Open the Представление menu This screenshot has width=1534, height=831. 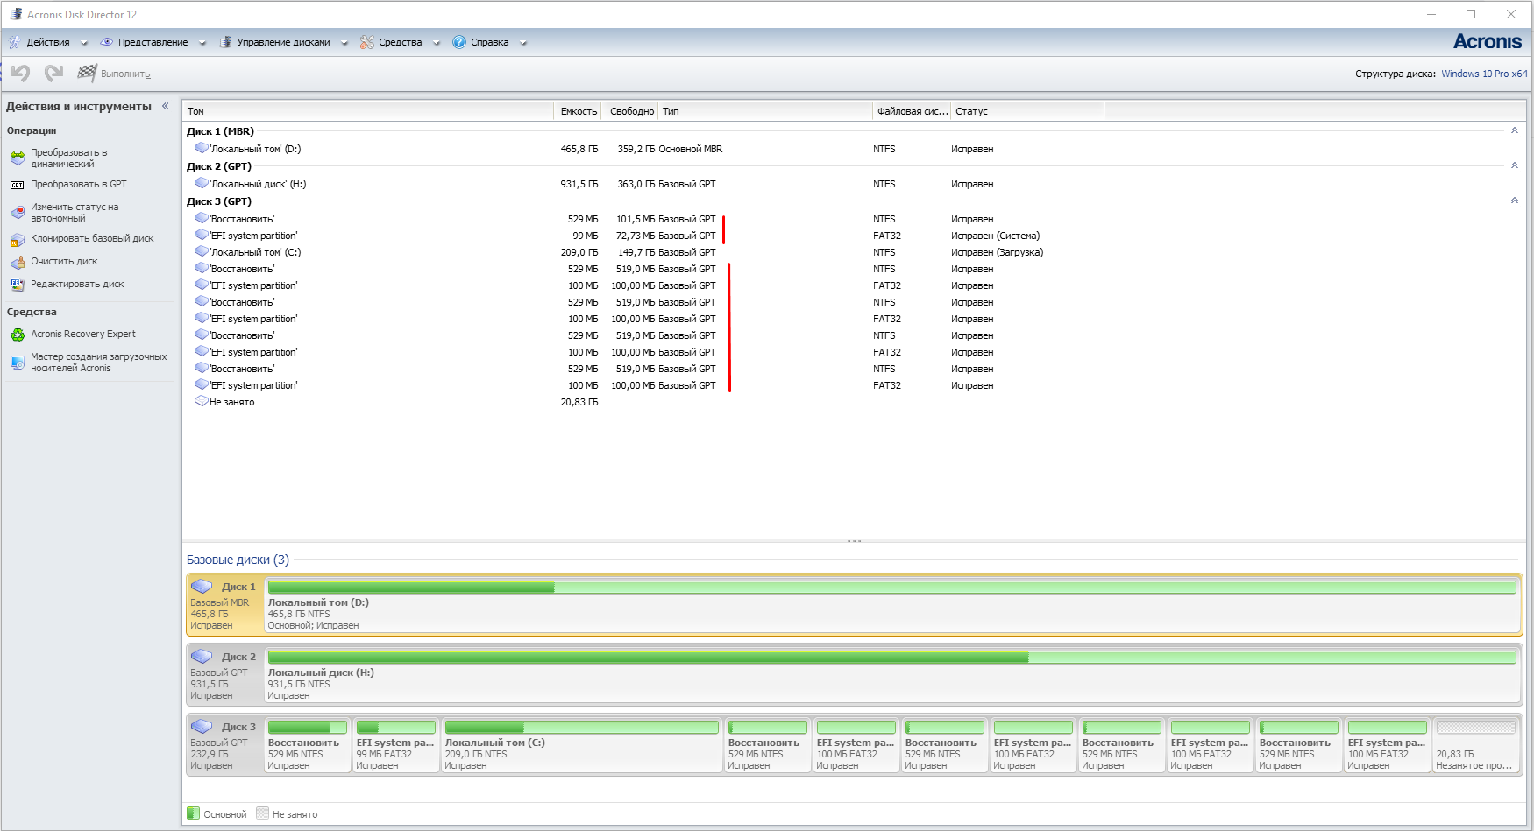153,42
